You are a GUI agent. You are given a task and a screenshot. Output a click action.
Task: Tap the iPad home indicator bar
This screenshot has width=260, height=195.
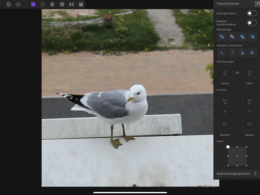click(x=130, y=193)
